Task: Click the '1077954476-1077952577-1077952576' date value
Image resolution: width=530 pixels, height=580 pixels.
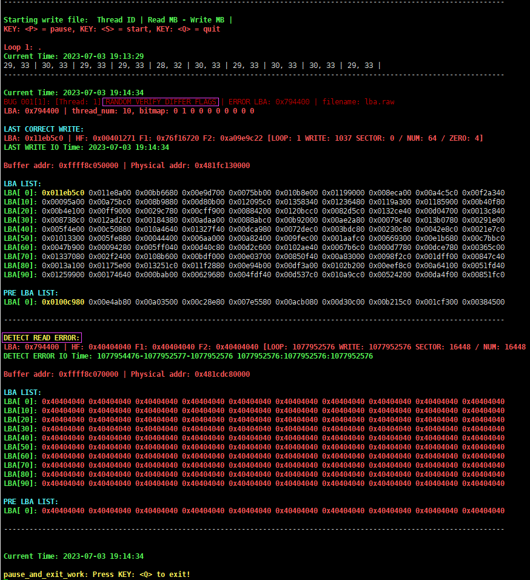Action: [165, 356]
